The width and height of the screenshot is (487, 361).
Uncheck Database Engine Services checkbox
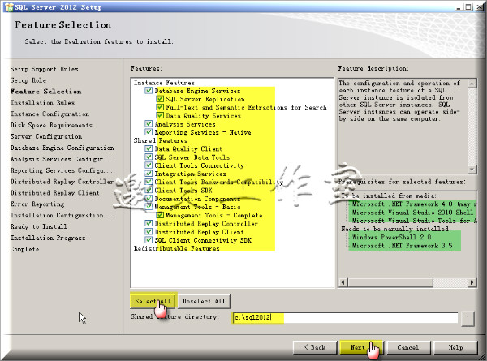point(149,91)
